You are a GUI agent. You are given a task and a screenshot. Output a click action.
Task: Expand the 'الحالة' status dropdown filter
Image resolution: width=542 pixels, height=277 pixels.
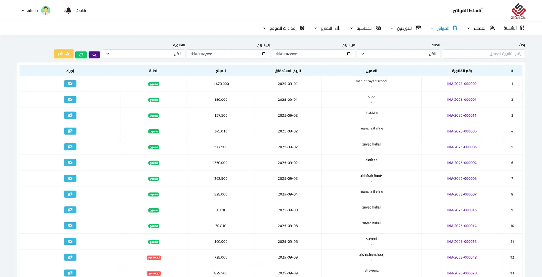(x=398, y=54)
